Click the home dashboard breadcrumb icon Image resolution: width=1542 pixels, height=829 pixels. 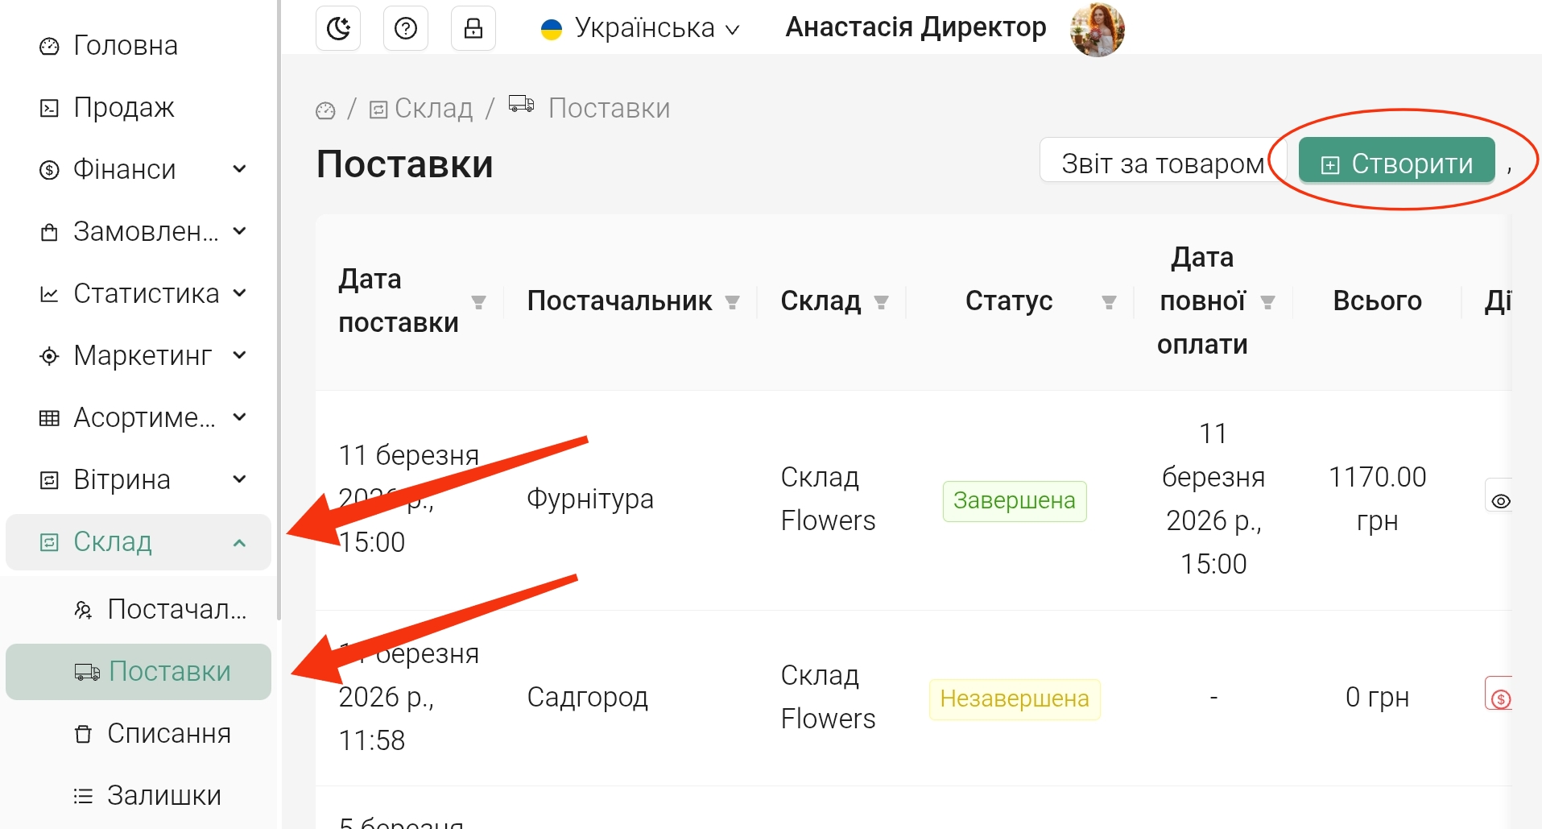click(325, 110)
